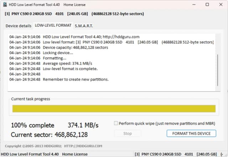Select the LOW-LEVEL FORMAT tab
The width and height of the screenshot is (228, 157).
(53, 25)
